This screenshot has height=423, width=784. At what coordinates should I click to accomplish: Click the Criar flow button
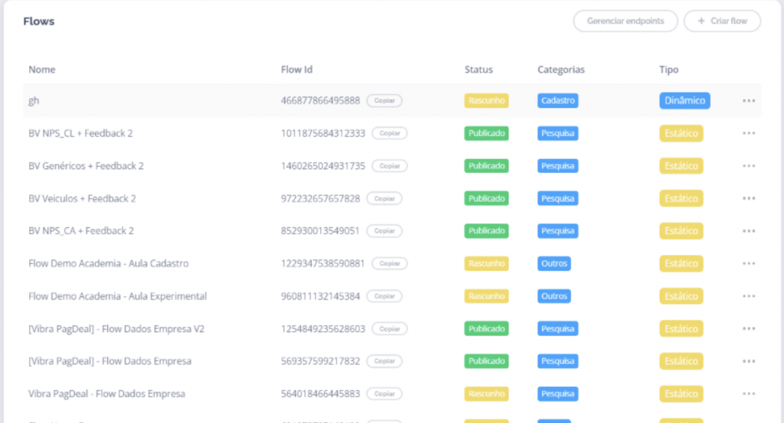pos(722,21)
